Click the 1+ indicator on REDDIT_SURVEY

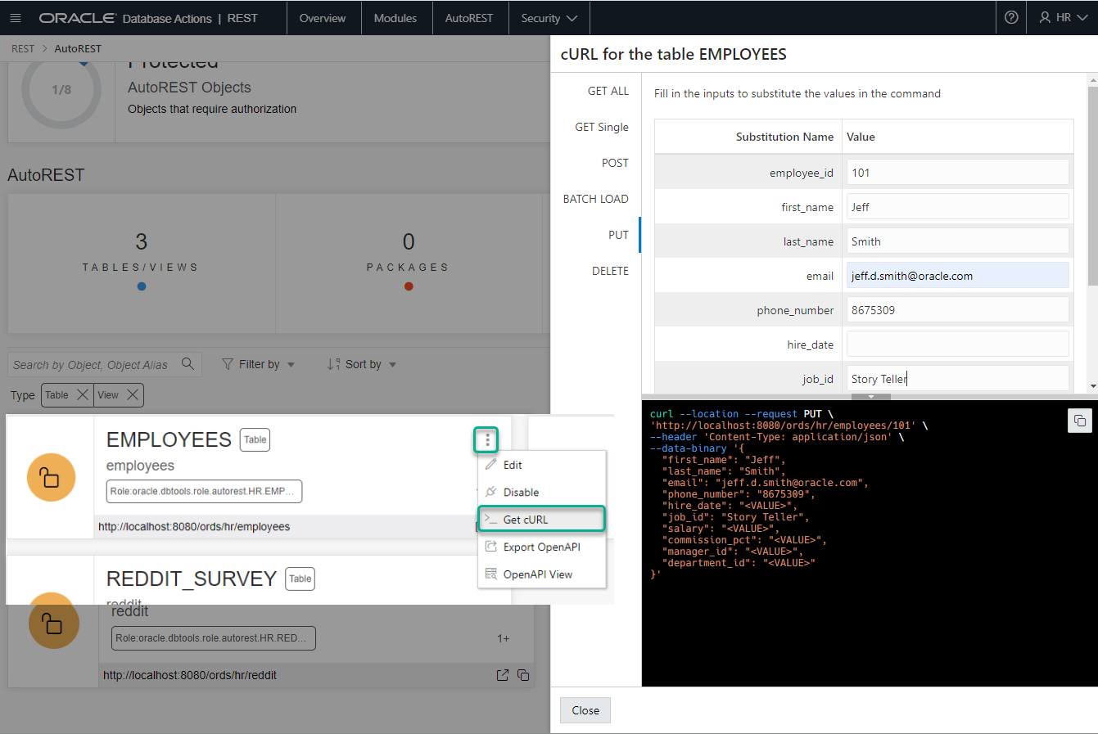point(504,638)
